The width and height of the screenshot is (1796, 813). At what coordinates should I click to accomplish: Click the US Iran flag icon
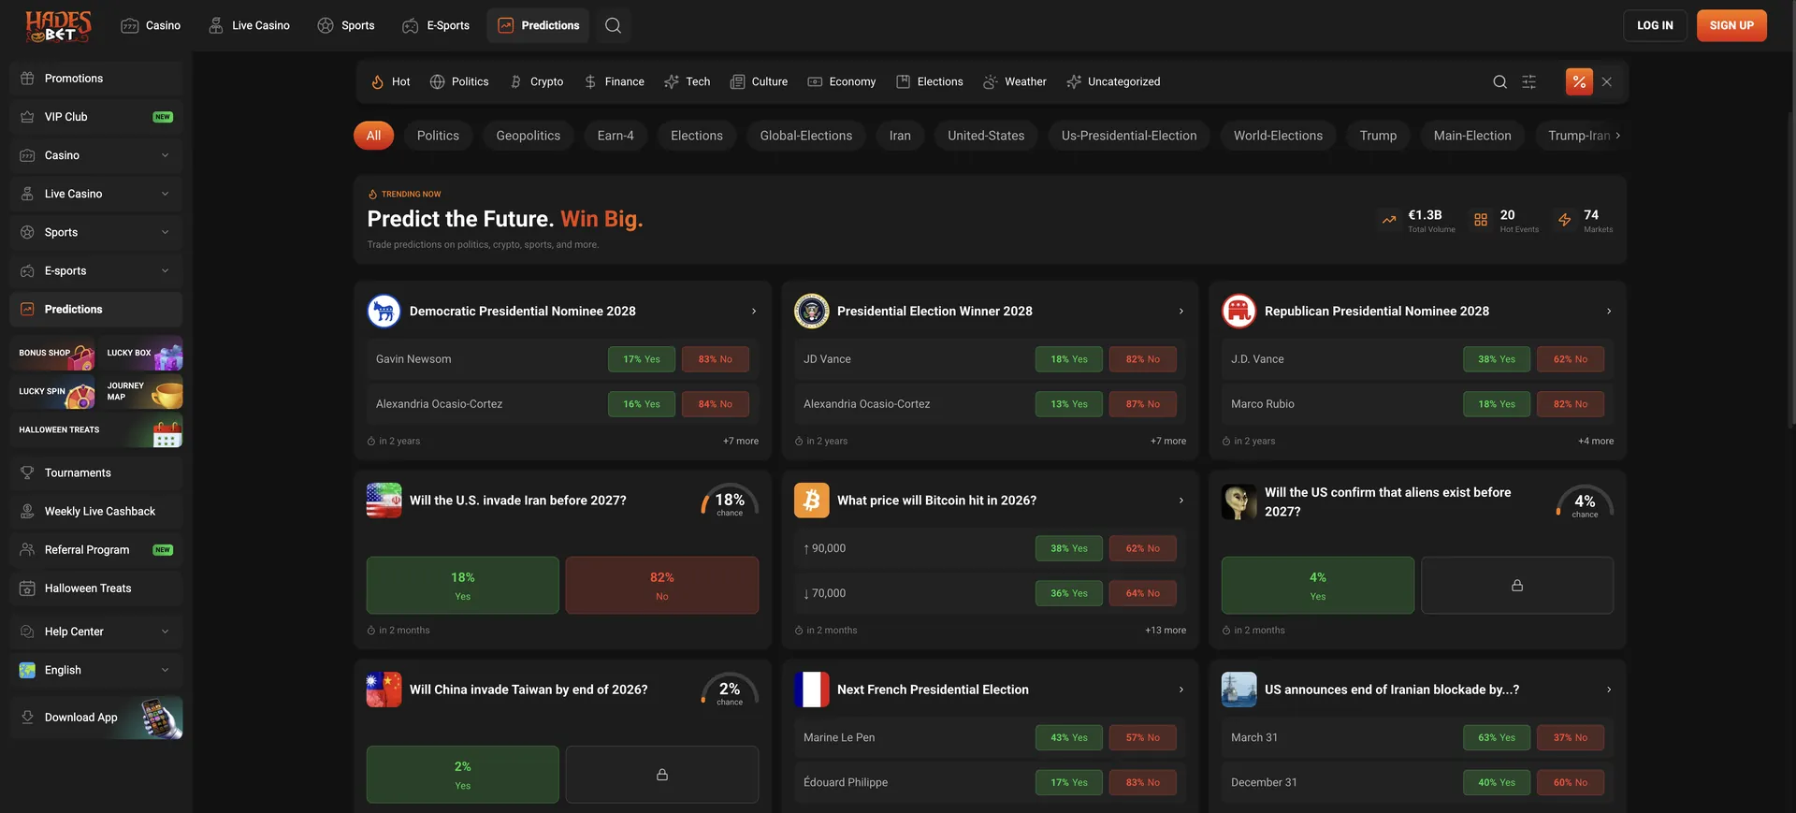click(x=384, y=501)
